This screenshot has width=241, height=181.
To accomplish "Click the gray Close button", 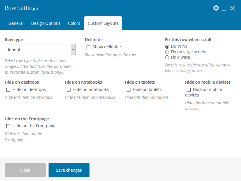I will pyautogui.click(x=25, y=170).
